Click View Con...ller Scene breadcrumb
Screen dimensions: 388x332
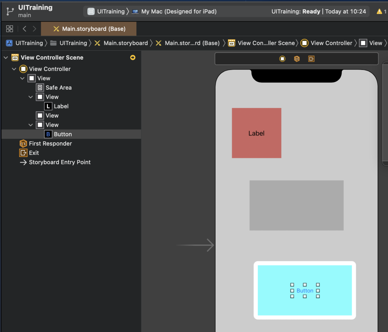[261, 43]
